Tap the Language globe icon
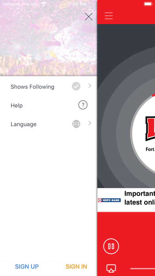Viewport: 155px width, 276px height. click(76, 124)
